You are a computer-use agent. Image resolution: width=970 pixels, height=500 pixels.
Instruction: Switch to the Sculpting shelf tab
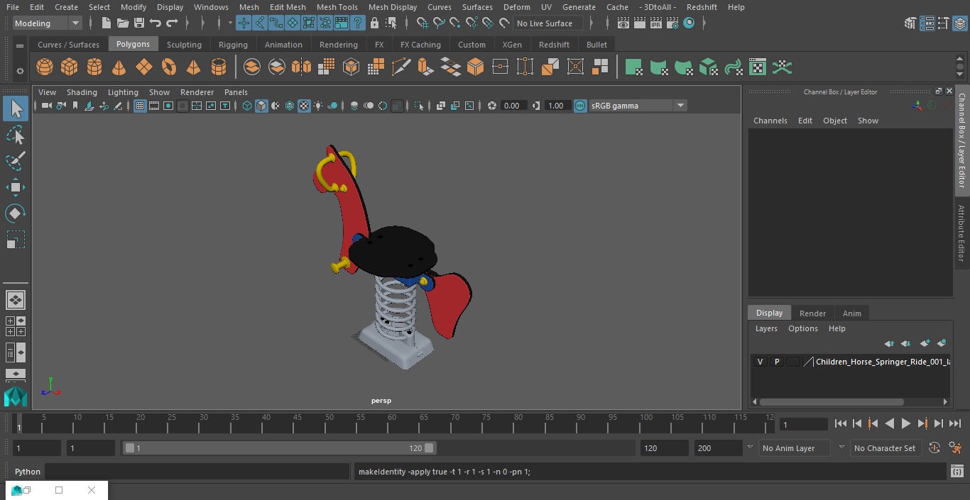[184, 44]
